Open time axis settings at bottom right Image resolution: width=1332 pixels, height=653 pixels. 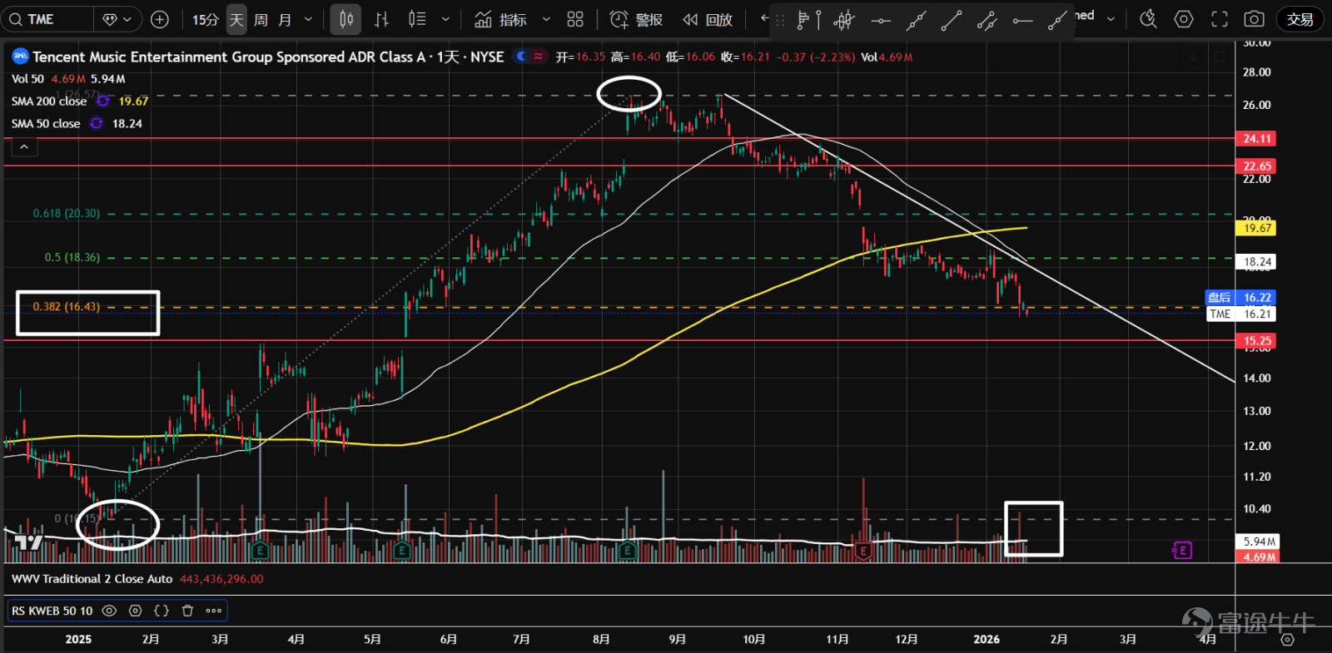pyautogui.click(x=1287, y=639)
